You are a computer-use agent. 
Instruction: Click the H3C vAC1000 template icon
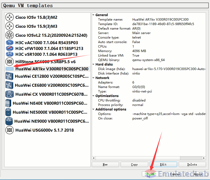point(10,43)
